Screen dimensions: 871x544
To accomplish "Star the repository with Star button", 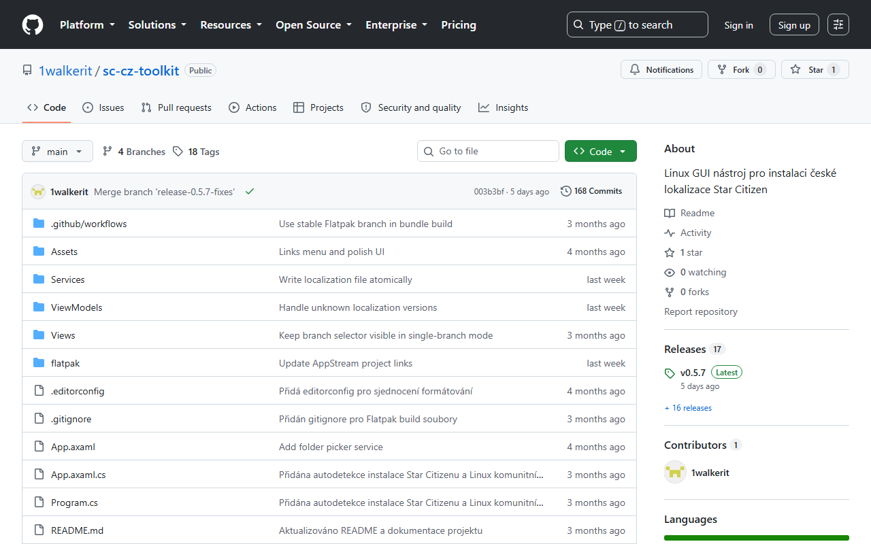I will pos(815,70).
